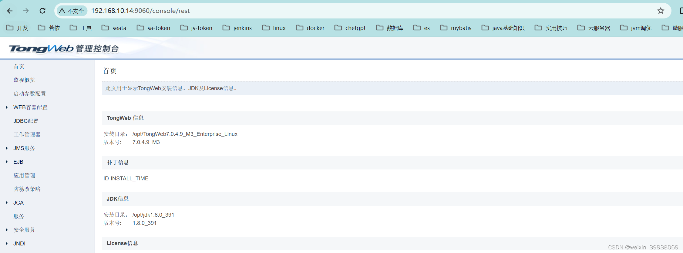Click the 首页 page heading

coord(110,71)
